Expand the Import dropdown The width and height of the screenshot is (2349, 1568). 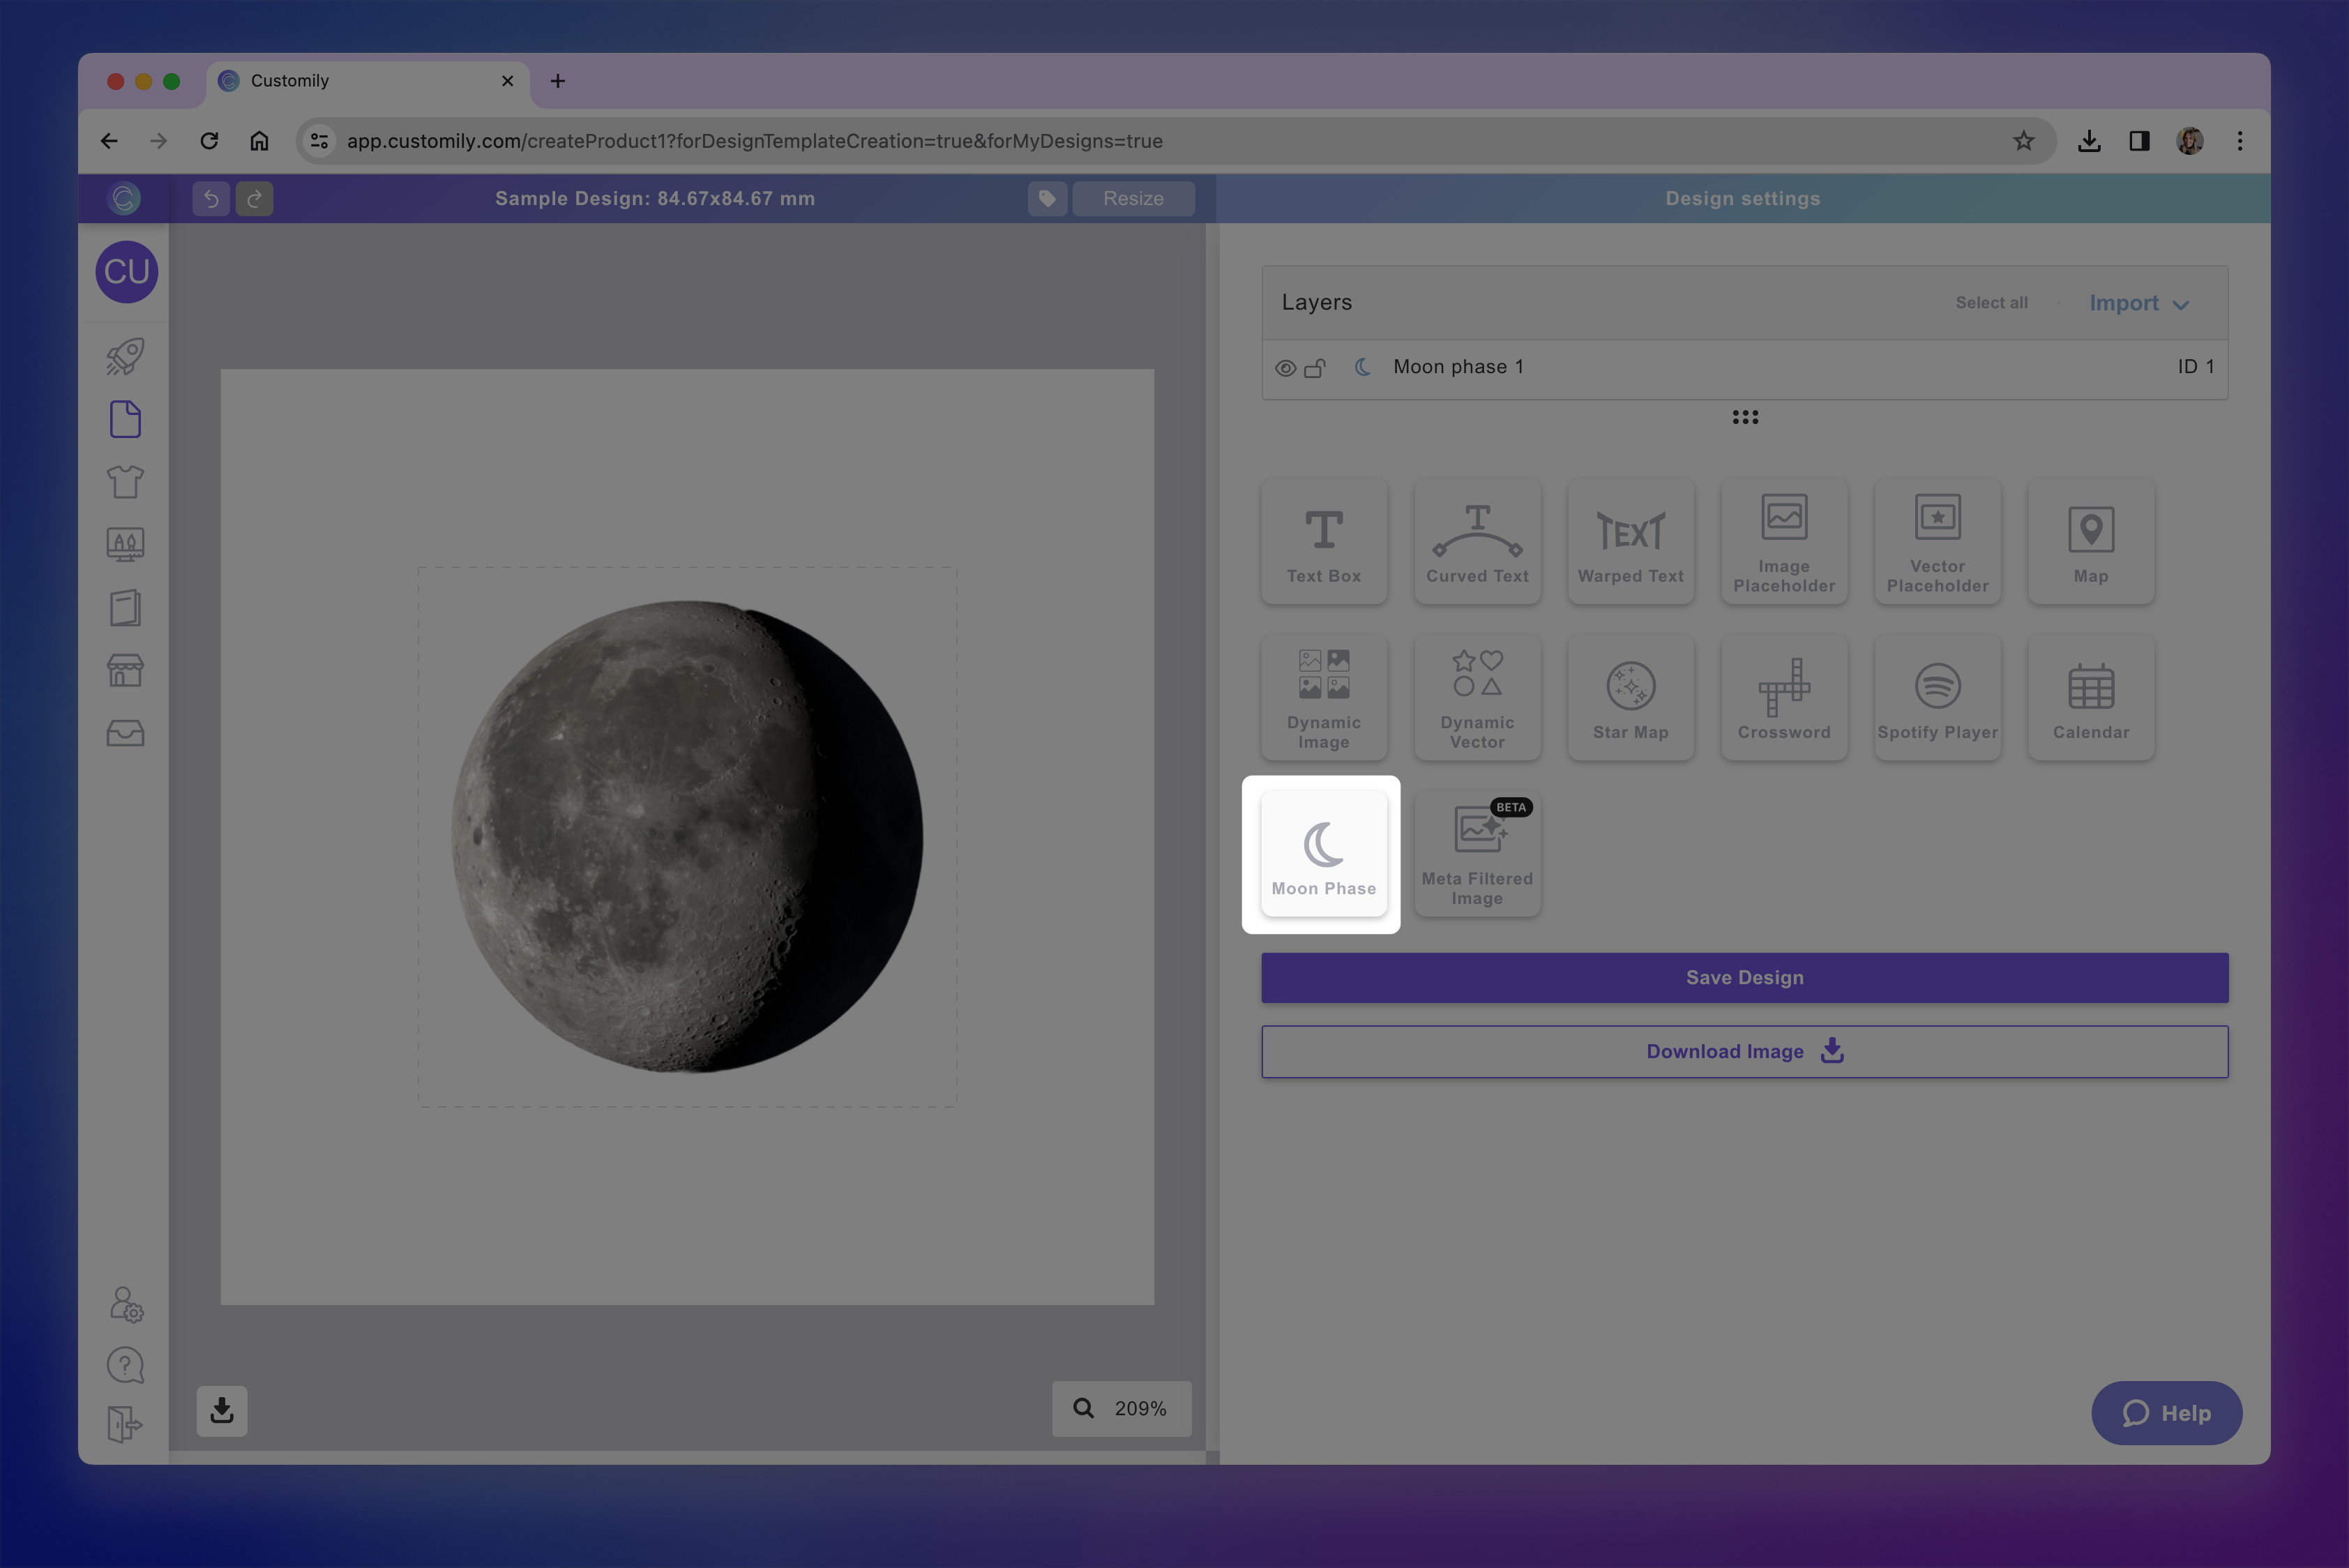(x=2138, y=302)
